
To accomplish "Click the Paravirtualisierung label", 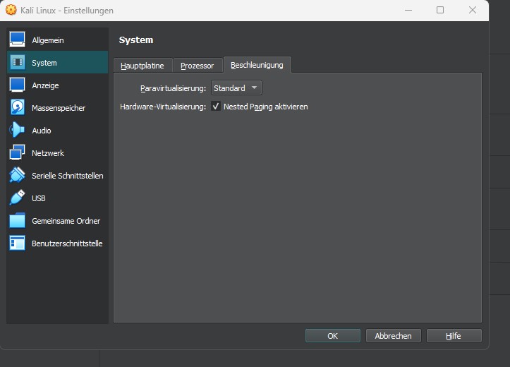I will 173,88.
